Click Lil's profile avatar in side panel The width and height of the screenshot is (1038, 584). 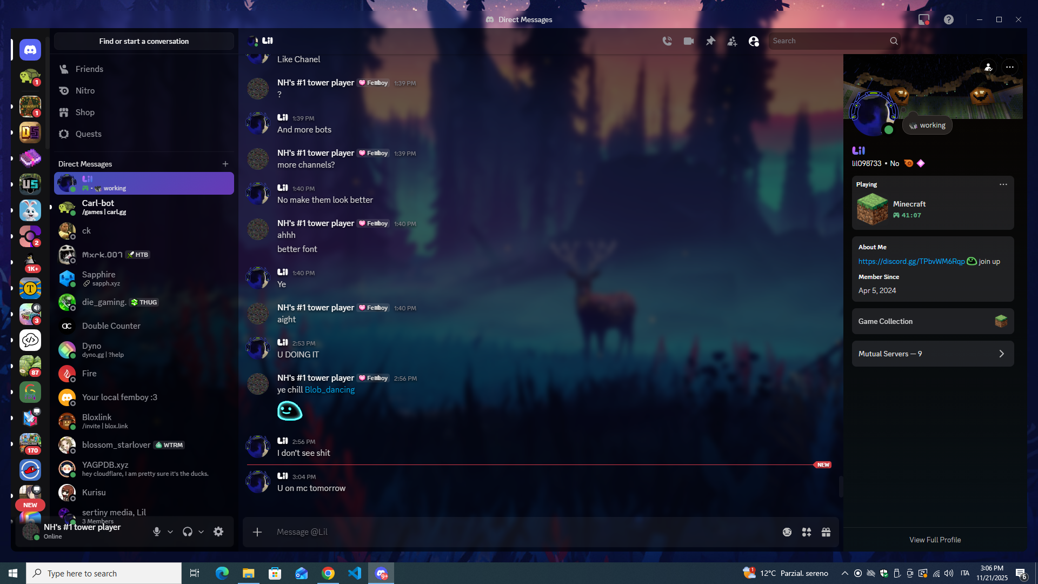click(874, 114)
